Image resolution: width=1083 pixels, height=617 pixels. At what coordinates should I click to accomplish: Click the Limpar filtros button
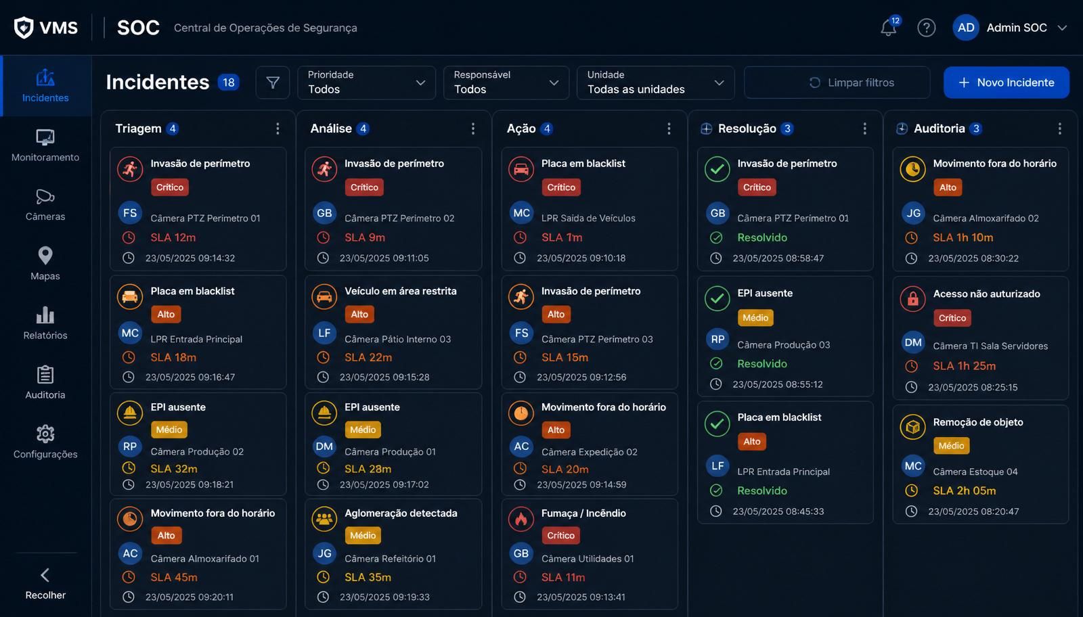(837, 83)
